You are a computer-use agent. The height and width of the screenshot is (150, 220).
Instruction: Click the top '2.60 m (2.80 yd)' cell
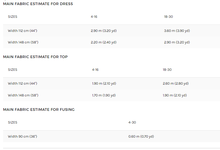pyautogui.click(x=176, y=83)
